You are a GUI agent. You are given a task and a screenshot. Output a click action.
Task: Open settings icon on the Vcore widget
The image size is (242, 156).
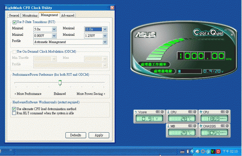tap(158, 112)
